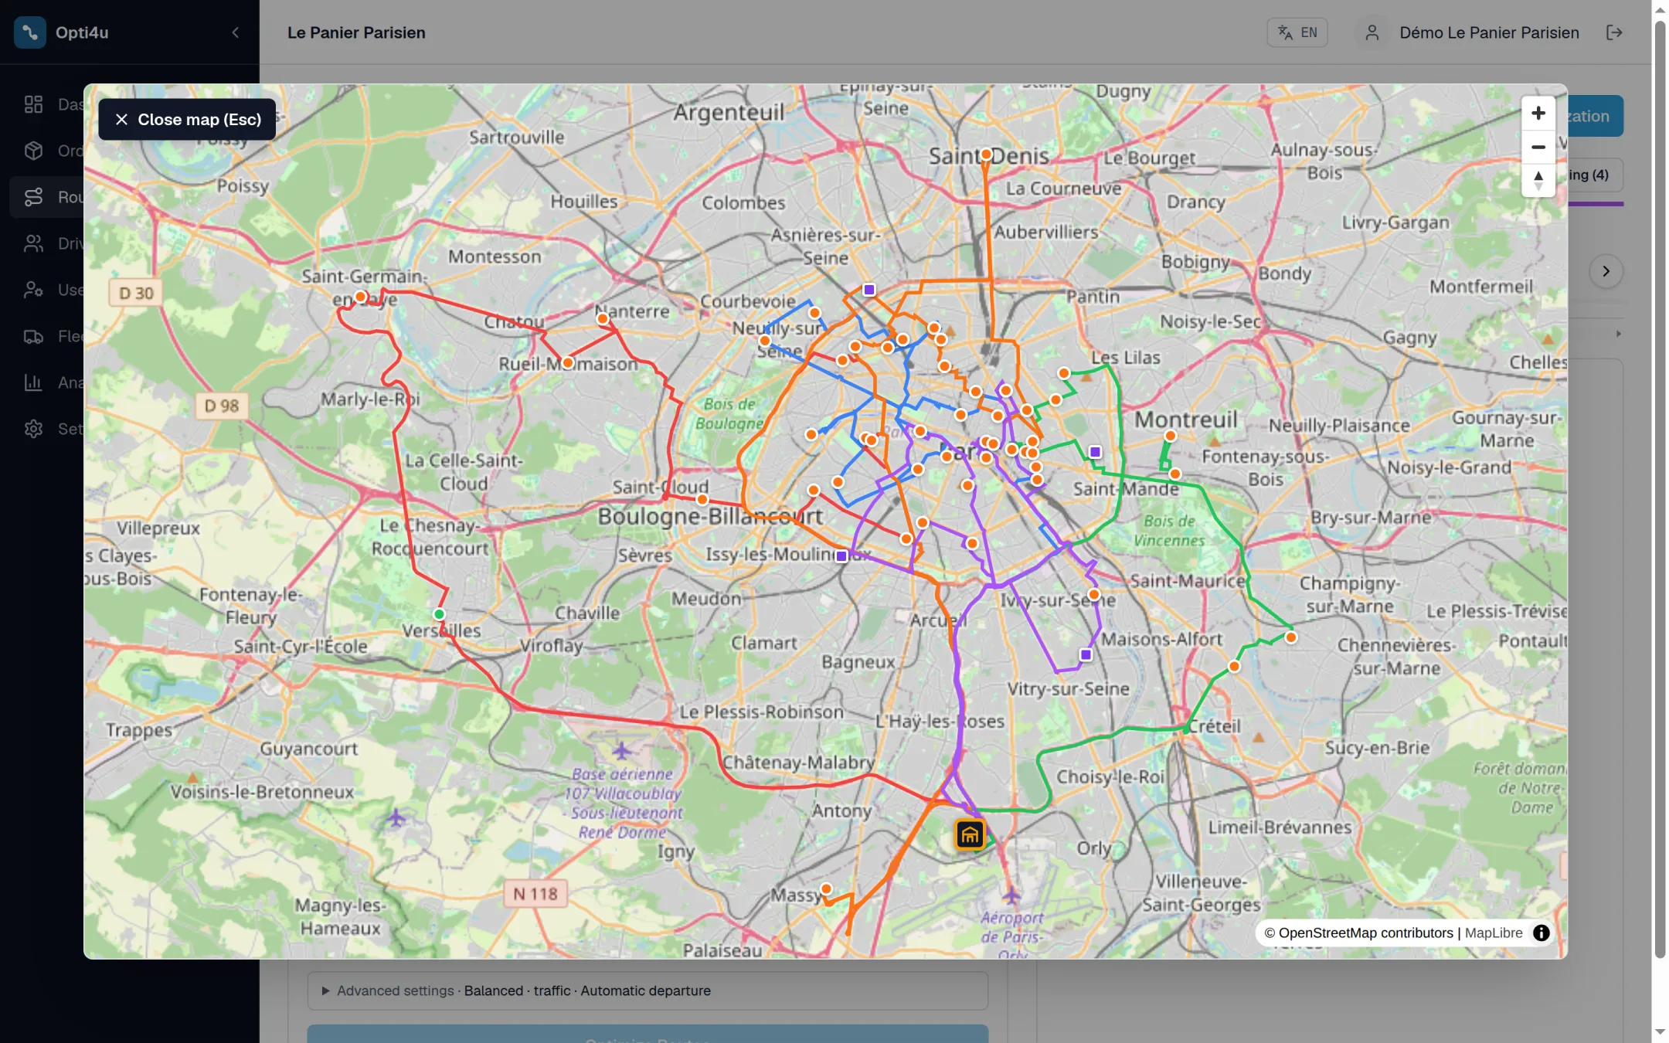Select the purple square marker near Courbevoie
1669x1043 pixels.
coord(869,290)
